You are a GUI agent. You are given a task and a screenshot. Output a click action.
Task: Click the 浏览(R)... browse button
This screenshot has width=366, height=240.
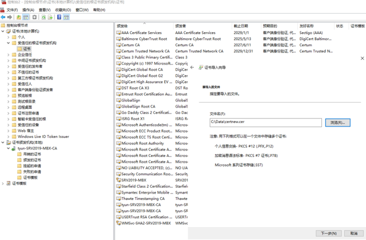click(x=338, y=123)
